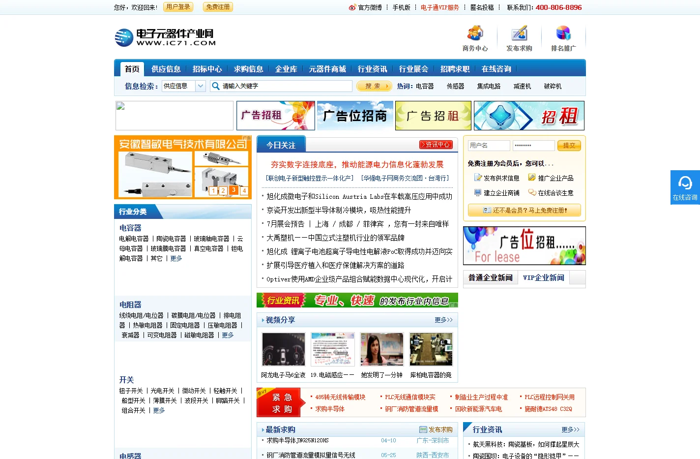
Task: Click the 官方微博 Weibo icon link
Action: click(x=365, y=7)
